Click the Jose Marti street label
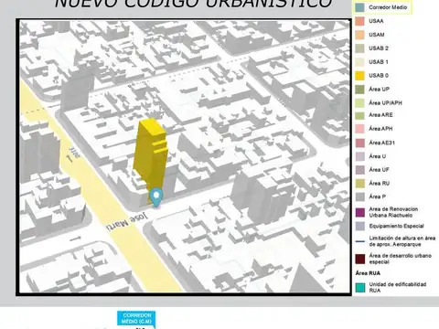The width and height of the screenshot is (439, 329). tap(127, 222)
